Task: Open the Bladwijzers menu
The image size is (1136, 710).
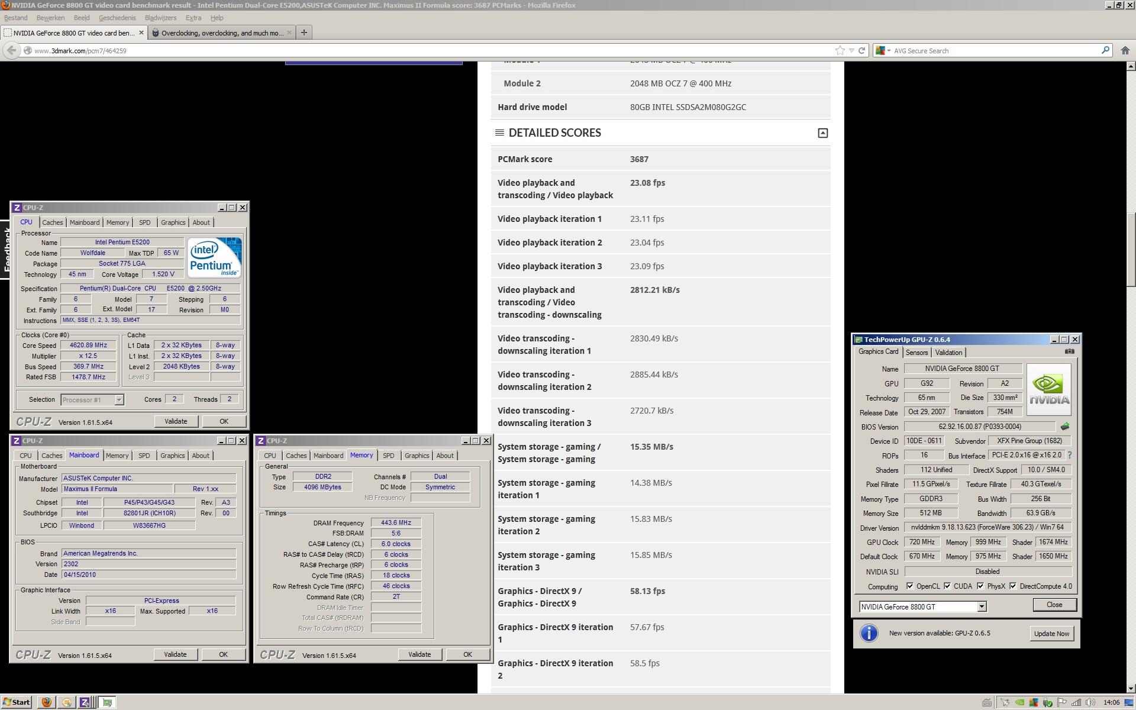Action: coord(160,18)
